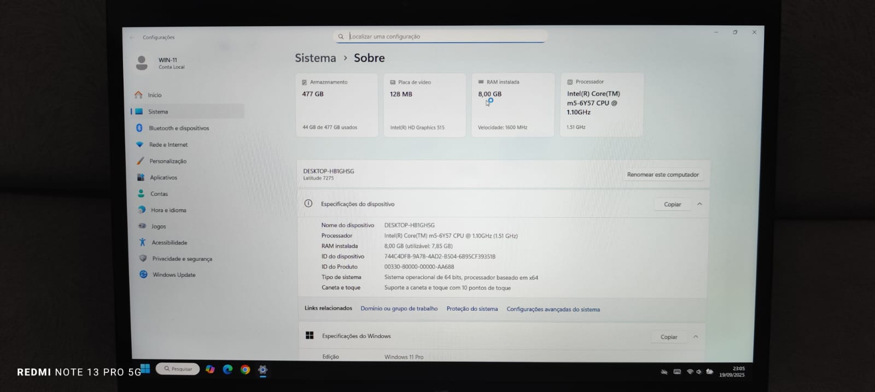Screen dimensions: 875x392
Task: Click Renomear este computador button
Action: (x=663, y=175)
